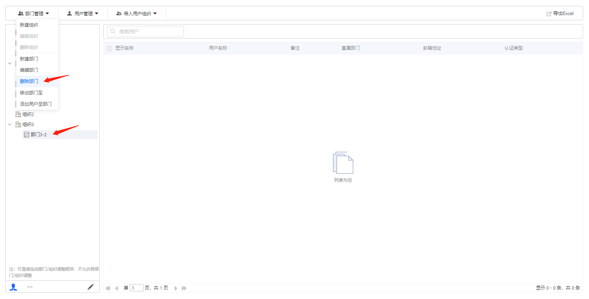Click the 组织2 building icon
This screenshot has width=589, height=299.
click(18, 114)
